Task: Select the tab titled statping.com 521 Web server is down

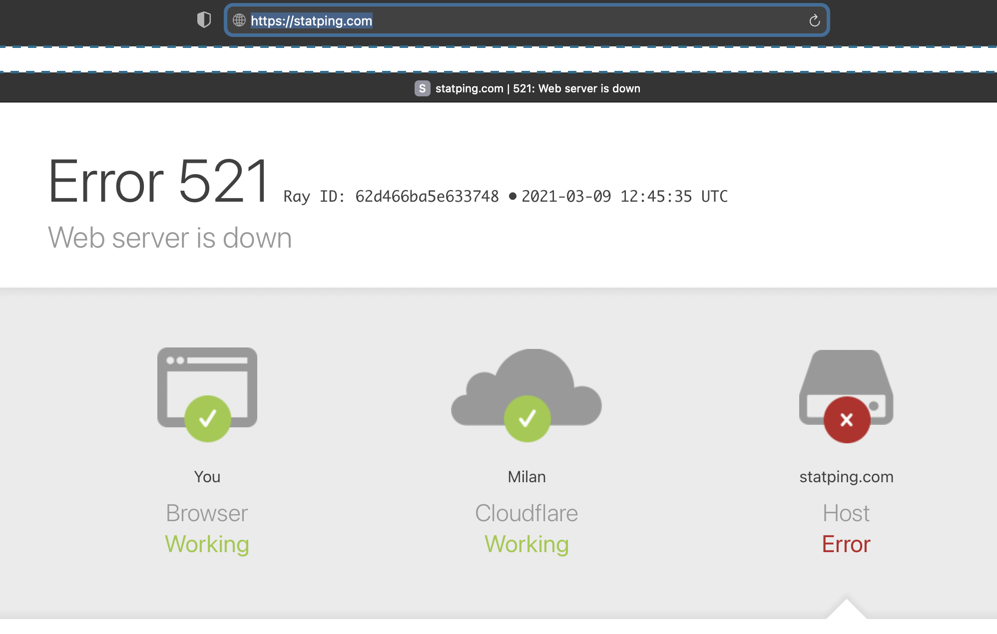Action: pyautogui.click(x=538, y=88)
